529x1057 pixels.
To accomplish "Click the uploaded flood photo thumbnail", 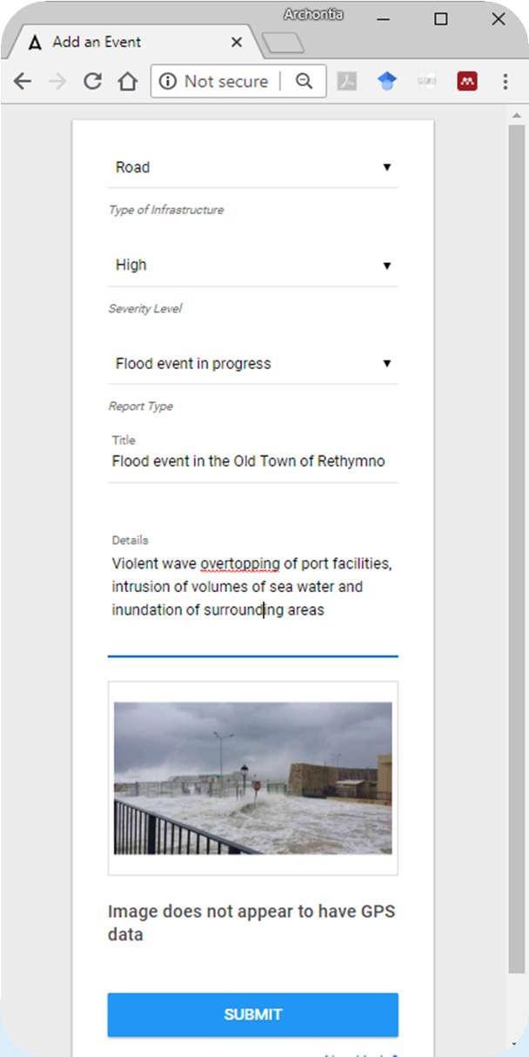I will coord(252,778).
